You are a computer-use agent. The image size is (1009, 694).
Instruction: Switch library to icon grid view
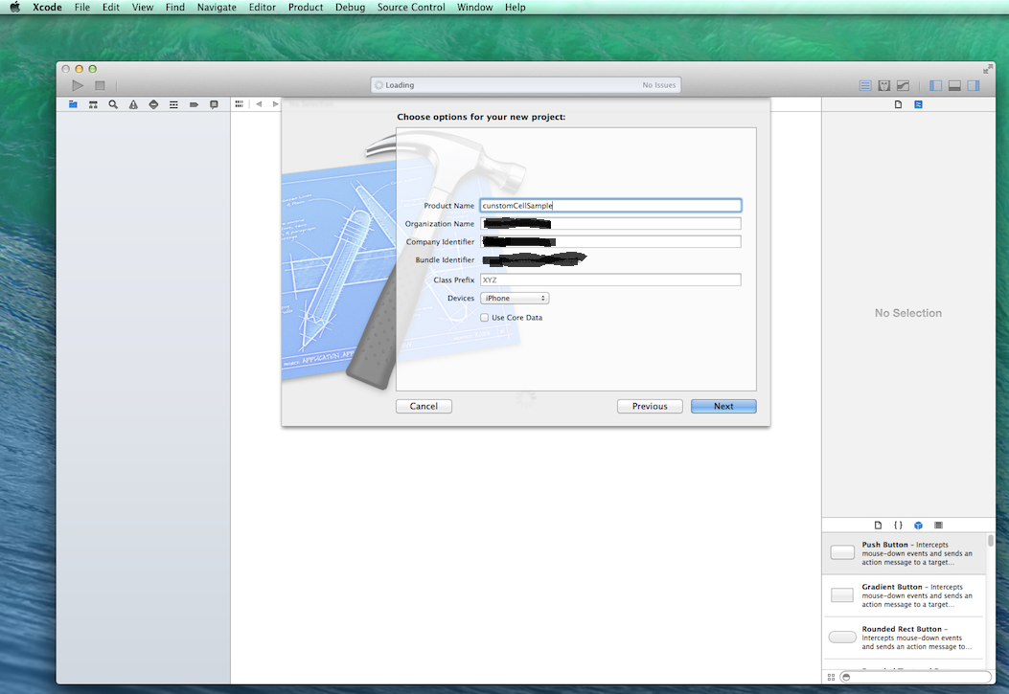point(831,678)
